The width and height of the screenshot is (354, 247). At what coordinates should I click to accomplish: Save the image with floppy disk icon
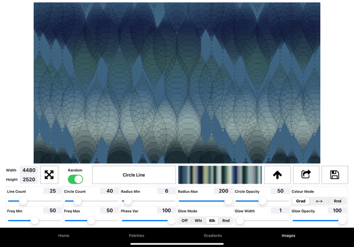335,175
